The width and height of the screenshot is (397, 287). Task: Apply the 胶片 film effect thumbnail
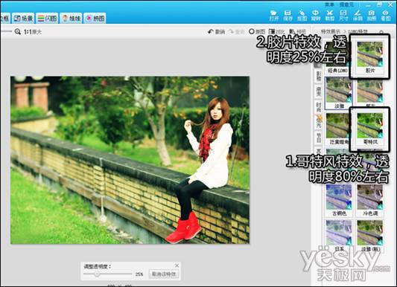[369, 57]
